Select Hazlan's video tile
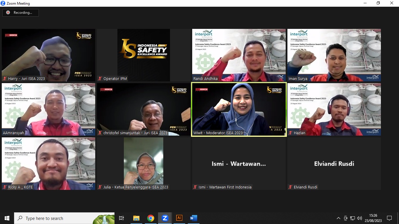This screenshot has height=224, width=399. (x=334, y=109)
